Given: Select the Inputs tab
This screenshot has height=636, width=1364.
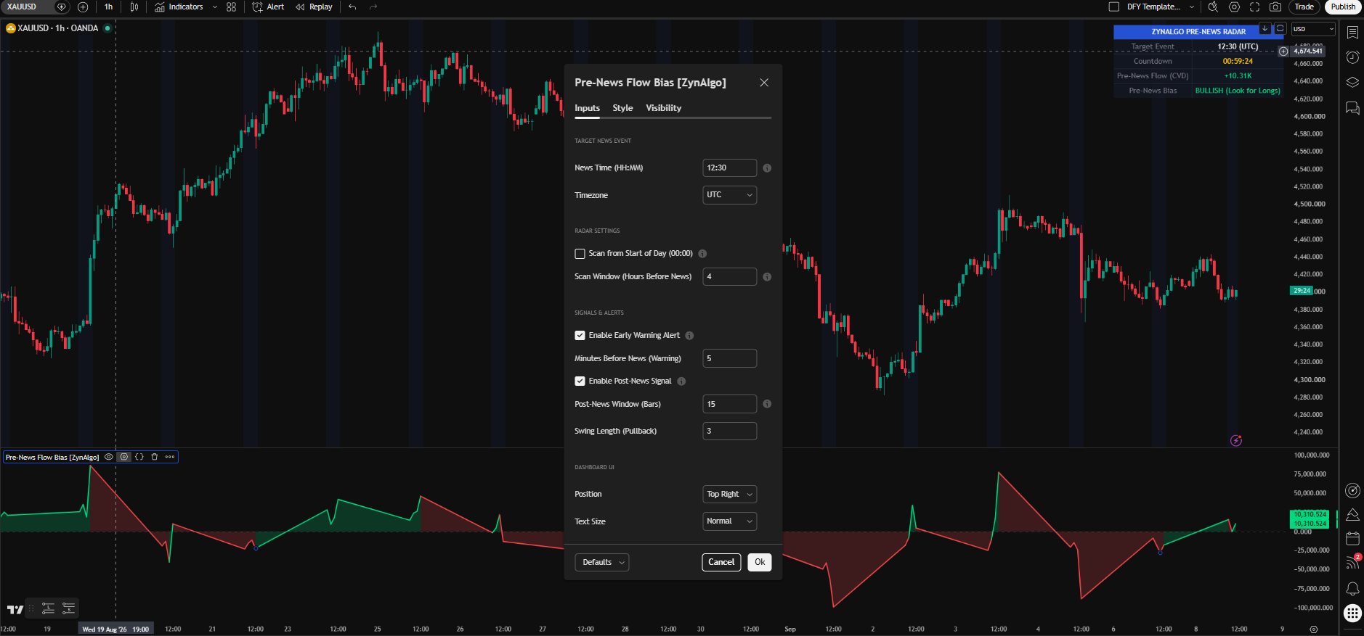Looking at the screenshot, I should click(587, 108).
